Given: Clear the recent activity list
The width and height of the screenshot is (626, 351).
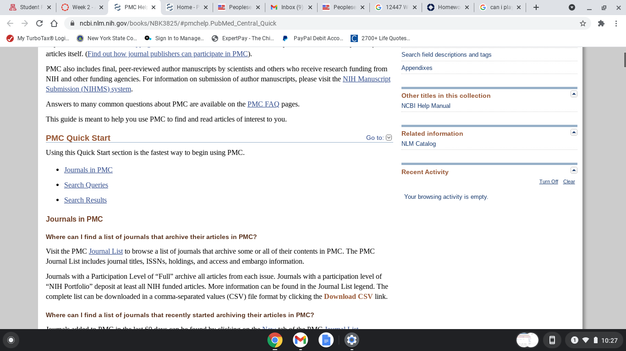Looking at the screenshot, I should coord(569,181).
